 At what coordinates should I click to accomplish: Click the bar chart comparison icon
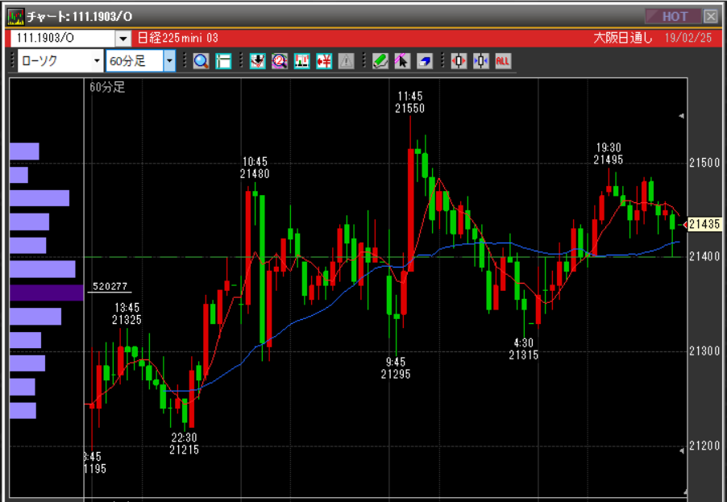click(301, 60)
